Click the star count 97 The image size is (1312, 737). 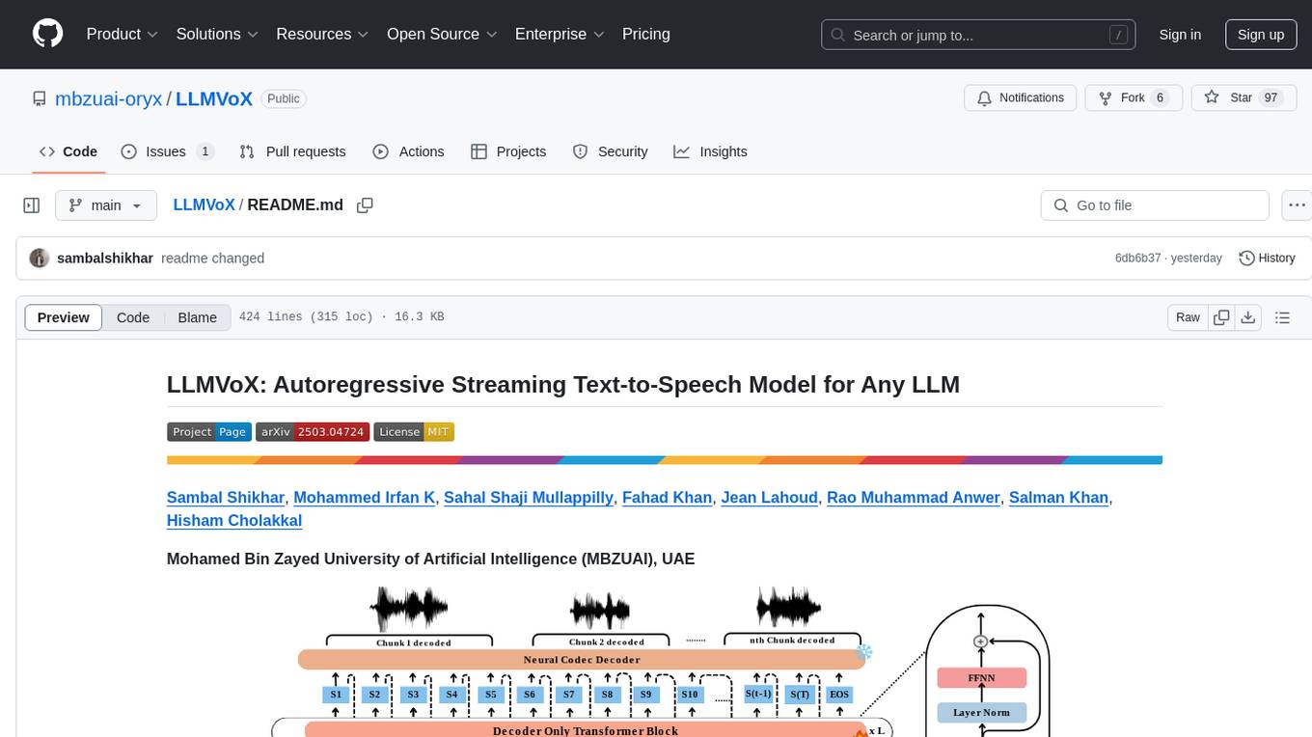point(1271,97)
